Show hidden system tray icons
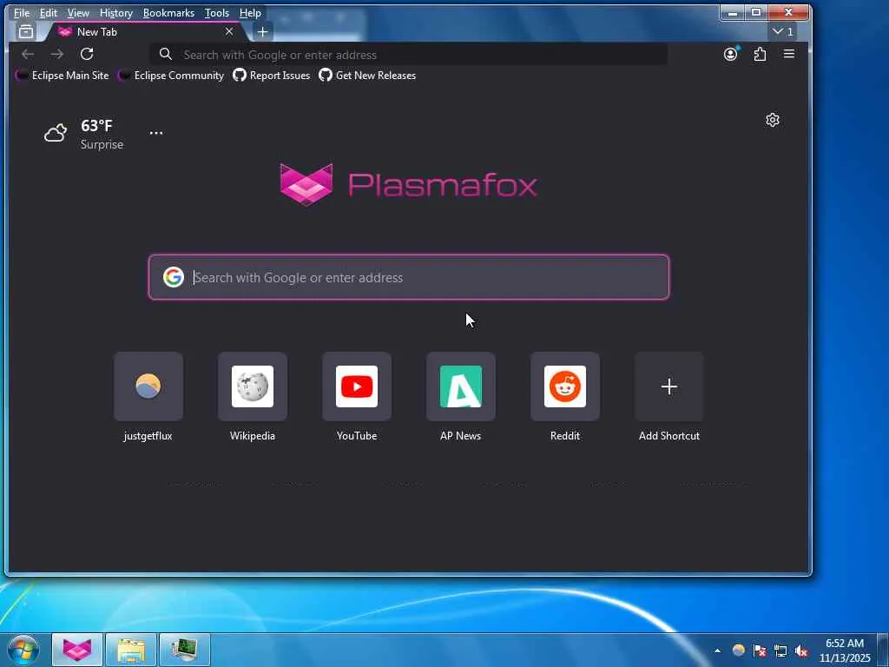The width and height of the screenshot is (889, 667). click(x=717, y=650)
